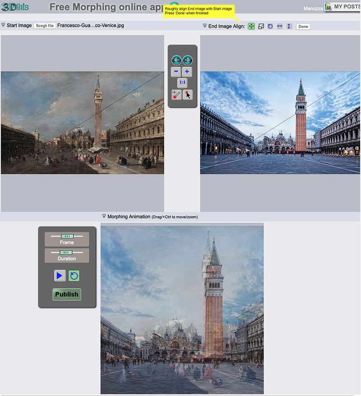Click the MY POSTS gallery icon
This screenshot has height=396, width=361.
click(328, 7)
